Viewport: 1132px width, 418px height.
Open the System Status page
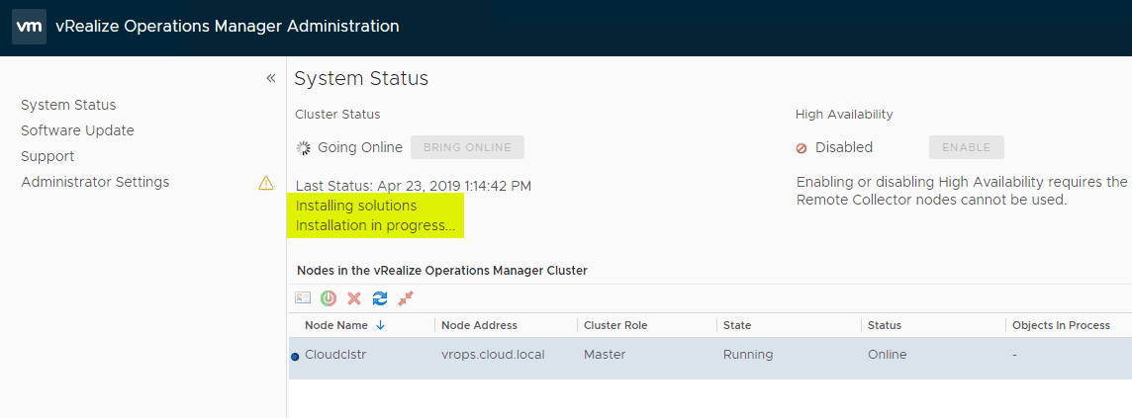point(68,105)
